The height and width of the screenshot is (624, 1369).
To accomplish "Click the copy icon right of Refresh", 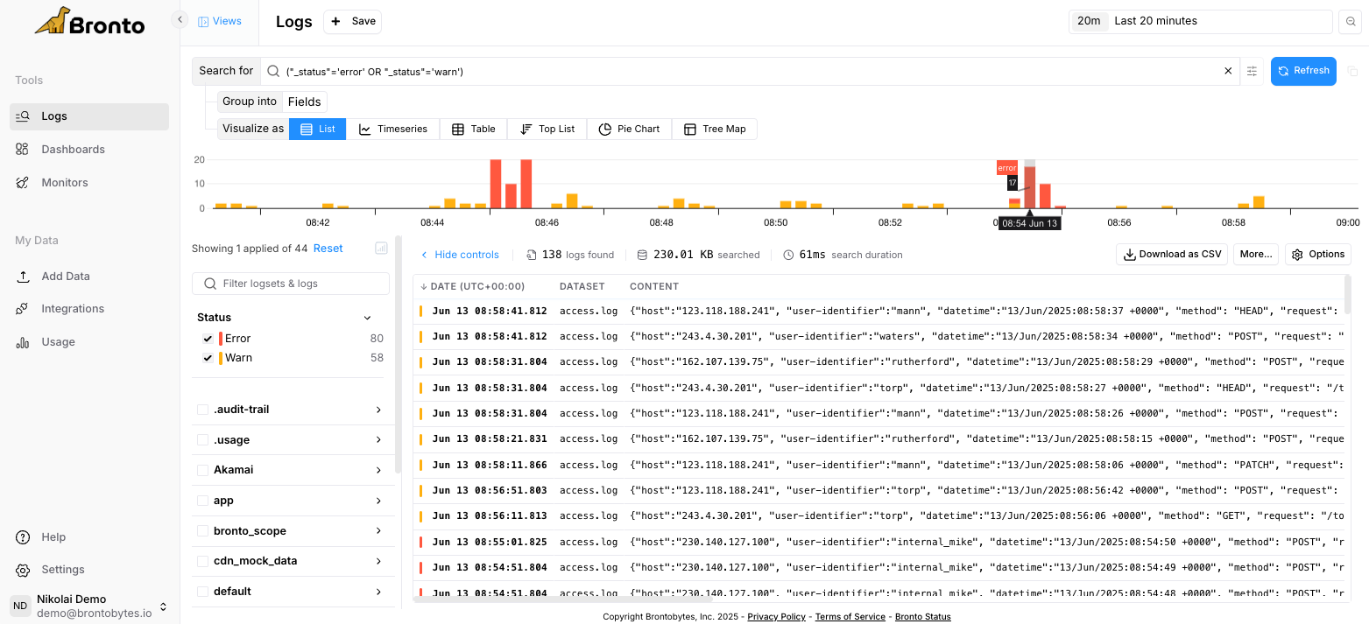I will [x=1352, y=71].
